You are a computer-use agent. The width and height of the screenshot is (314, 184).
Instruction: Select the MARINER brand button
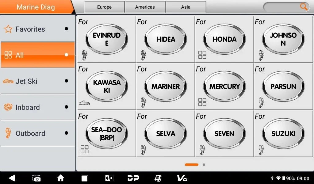tap(165, 86)
